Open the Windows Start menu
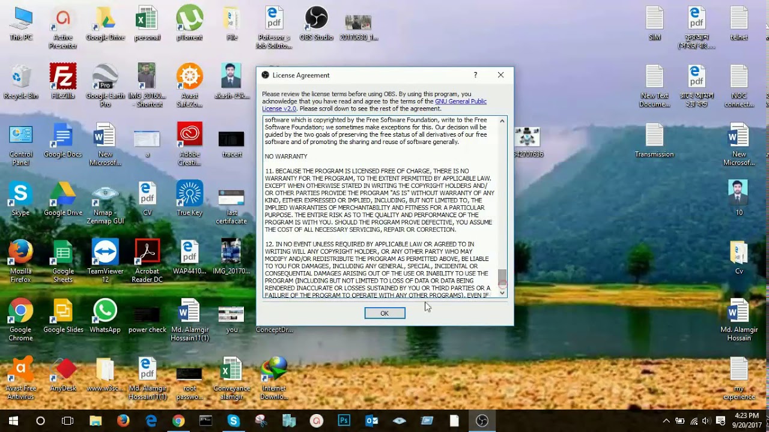Viewport: 769px width, 432px height. click(13, 421)
